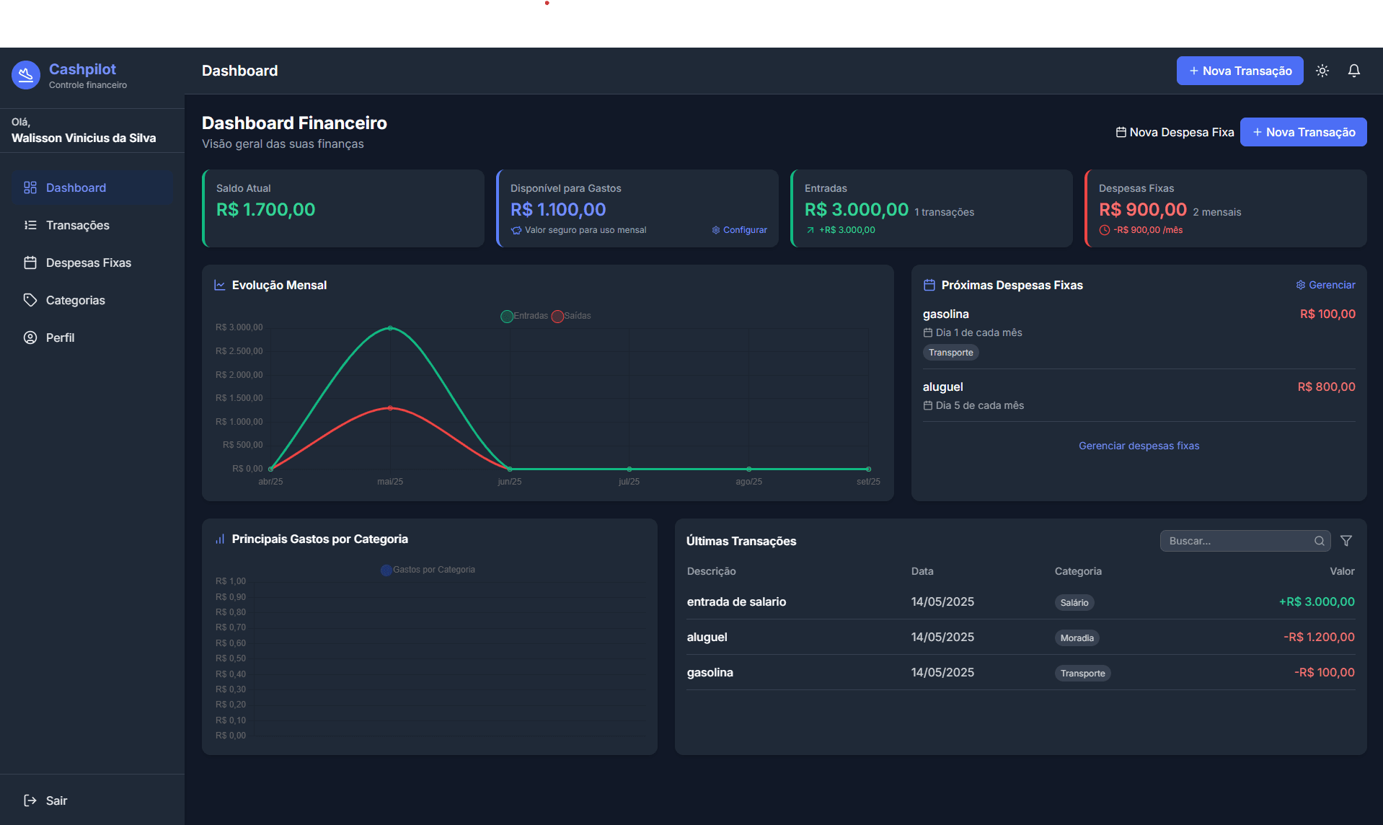Click the Sair logout icon

[x=30, y=800]
